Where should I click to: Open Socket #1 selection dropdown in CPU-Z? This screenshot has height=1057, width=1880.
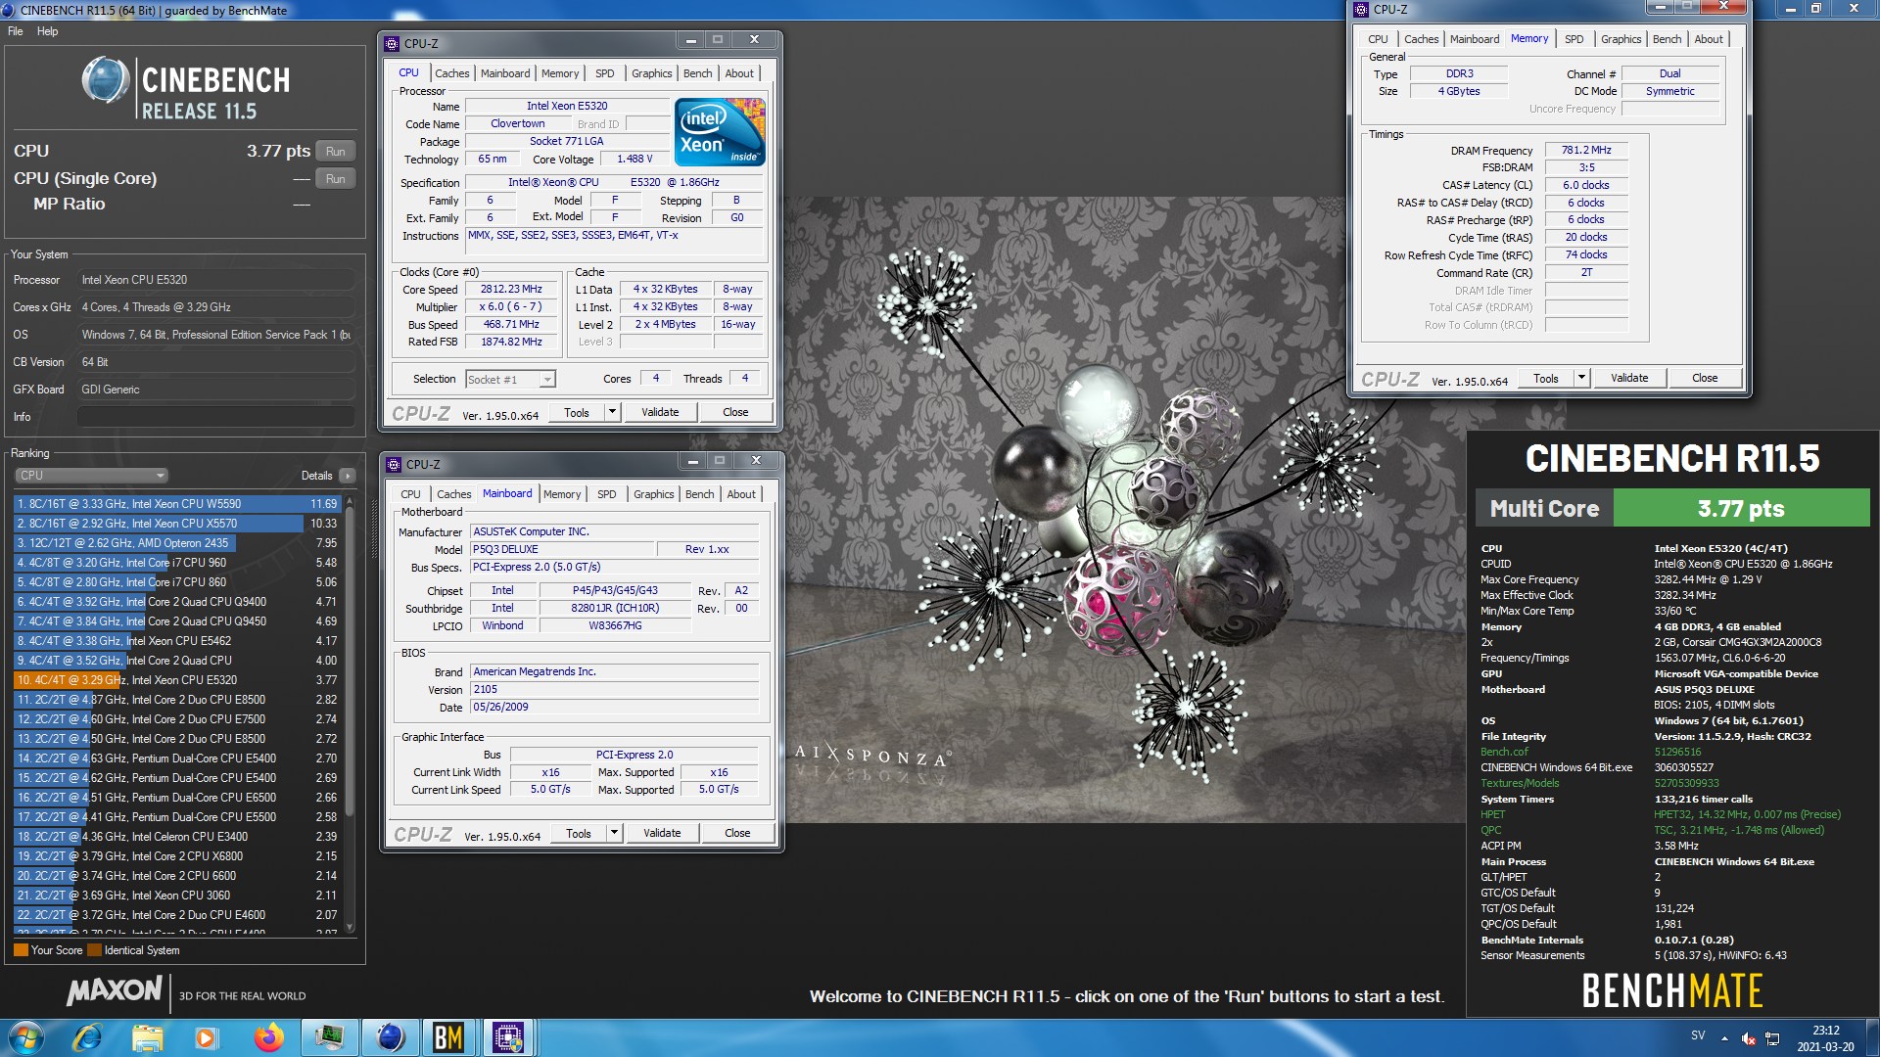(510, 380)
